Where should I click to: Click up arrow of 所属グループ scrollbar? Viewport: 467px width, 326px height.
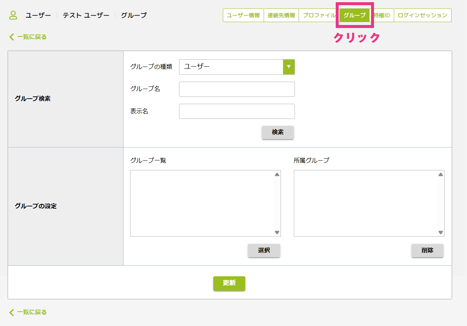[x=441, y=174]
